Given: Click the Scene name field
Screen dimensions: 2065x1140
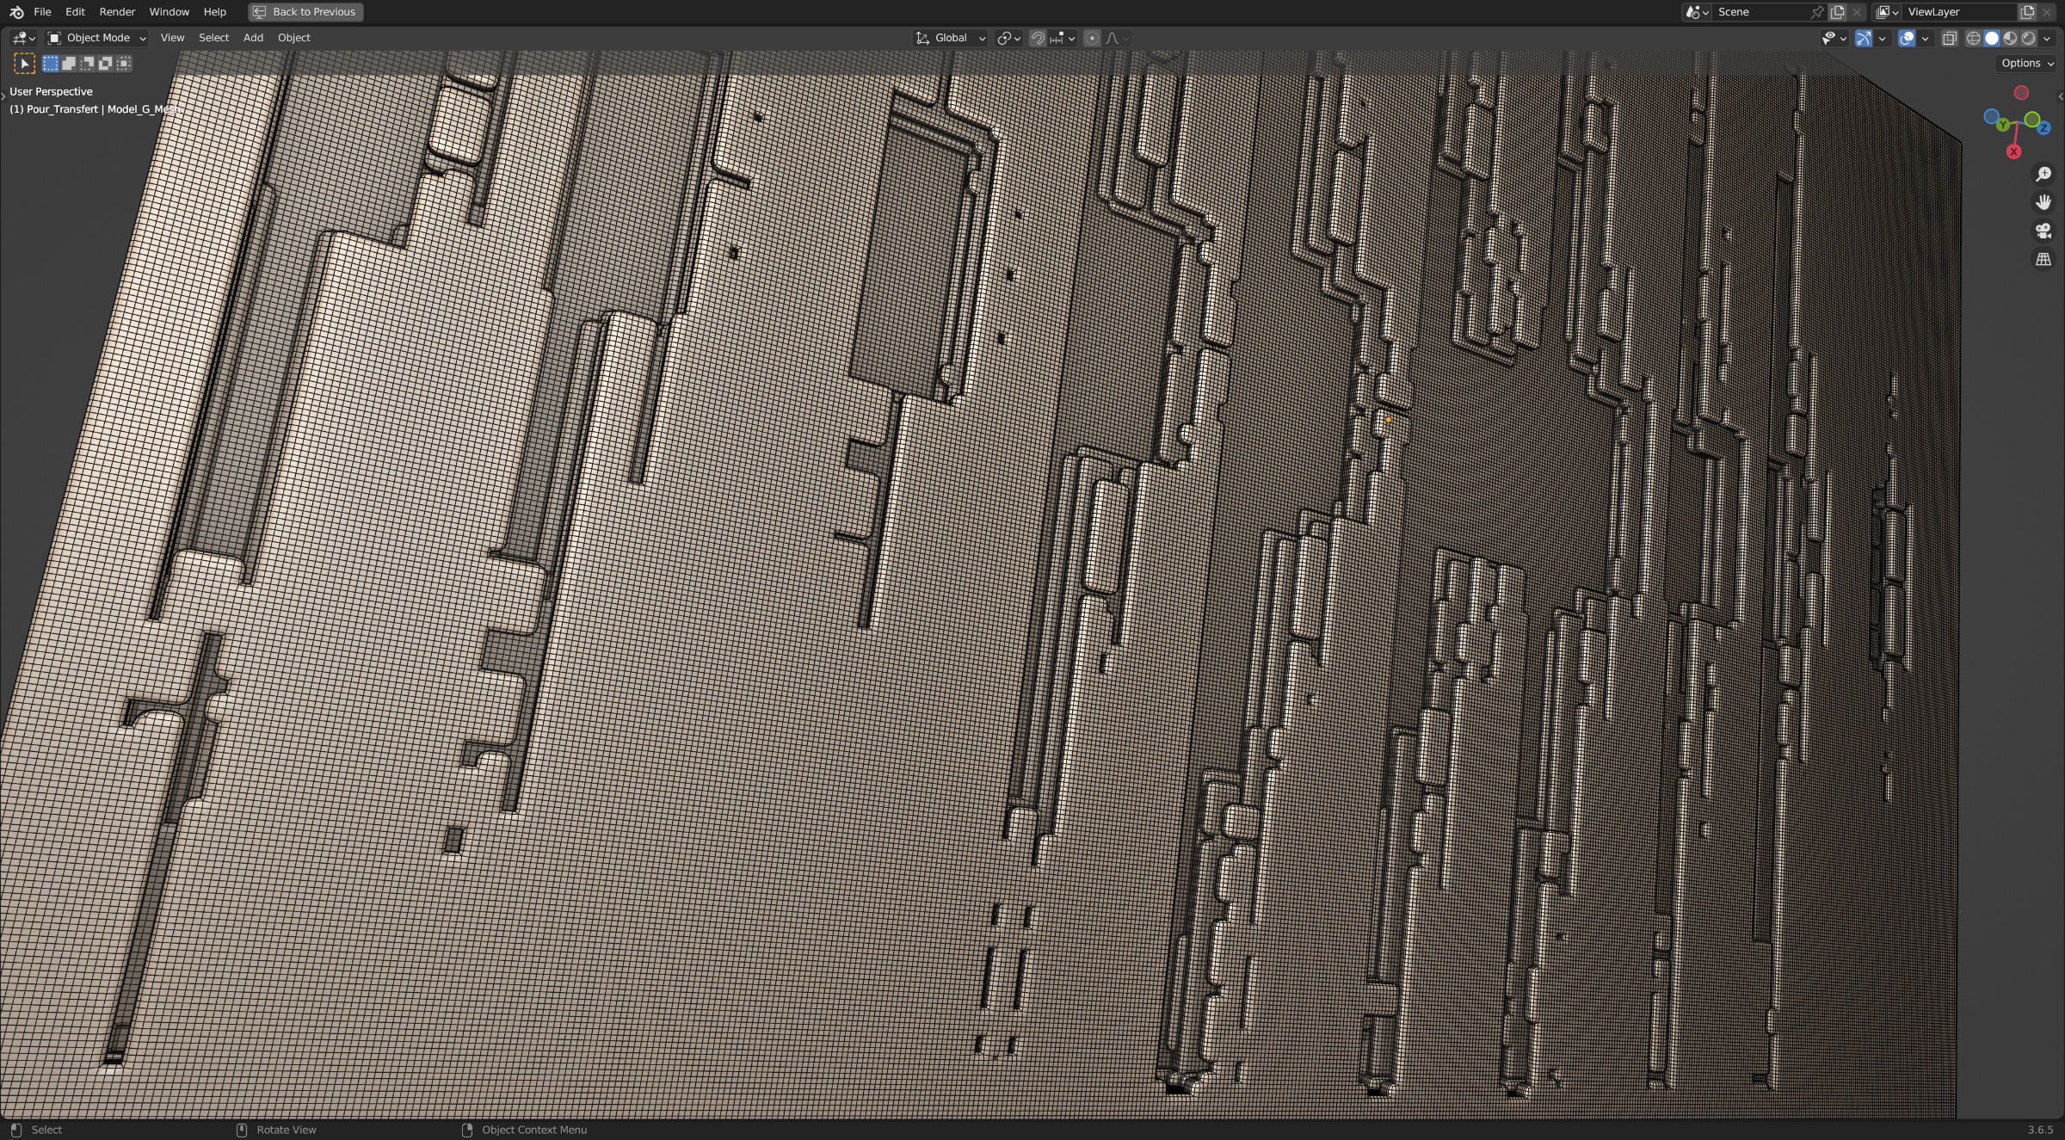Looking at the screenshot, I should point(1760,12).
